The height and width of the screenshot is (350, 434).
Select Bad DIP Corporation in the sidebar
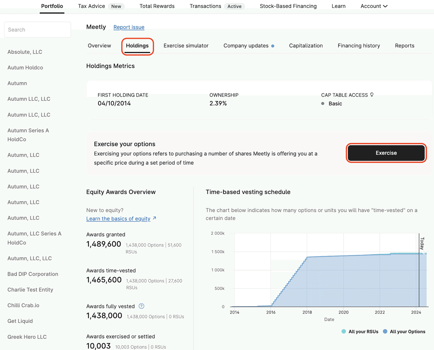pos(33,274)
